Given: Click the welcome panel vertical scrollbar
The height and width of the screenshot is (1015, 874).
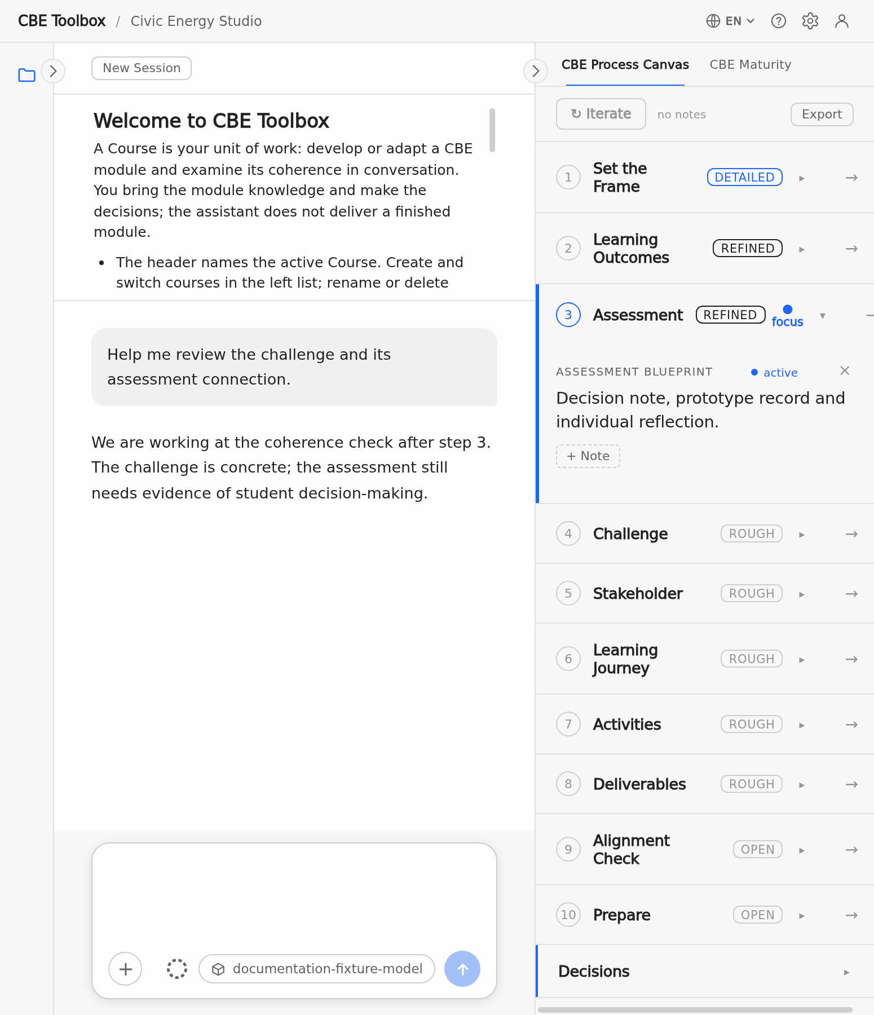Looking at the screenshot, I should (492, 130).
